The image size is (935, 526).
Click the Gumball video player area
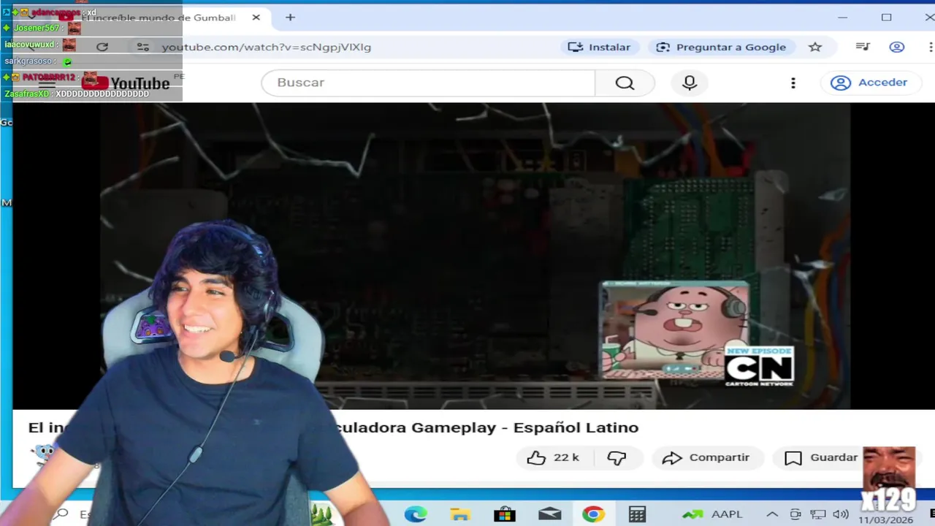[x=475, y=256]
